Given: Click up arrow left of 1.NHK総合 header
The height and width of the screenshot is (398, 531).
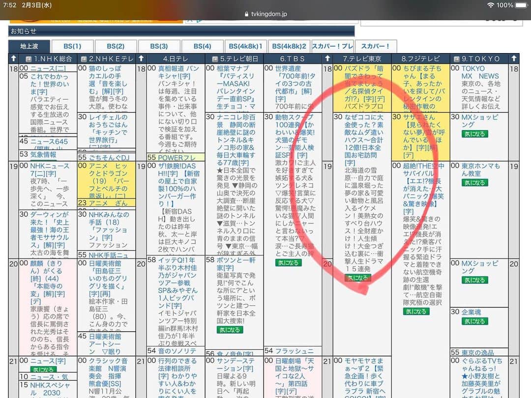Looking at the screenshot, I should 14,58.
